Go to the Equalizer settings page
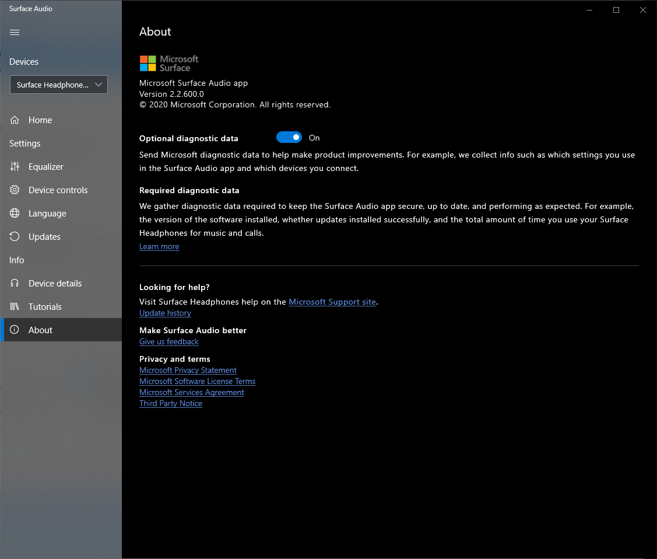The height and width of the screenshot is (559, 657). coord(46,167)
